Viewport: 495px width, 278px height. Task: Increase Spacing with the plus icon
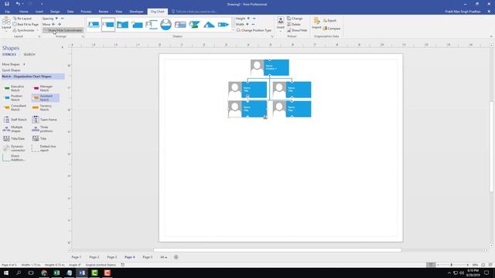point(56,19)
